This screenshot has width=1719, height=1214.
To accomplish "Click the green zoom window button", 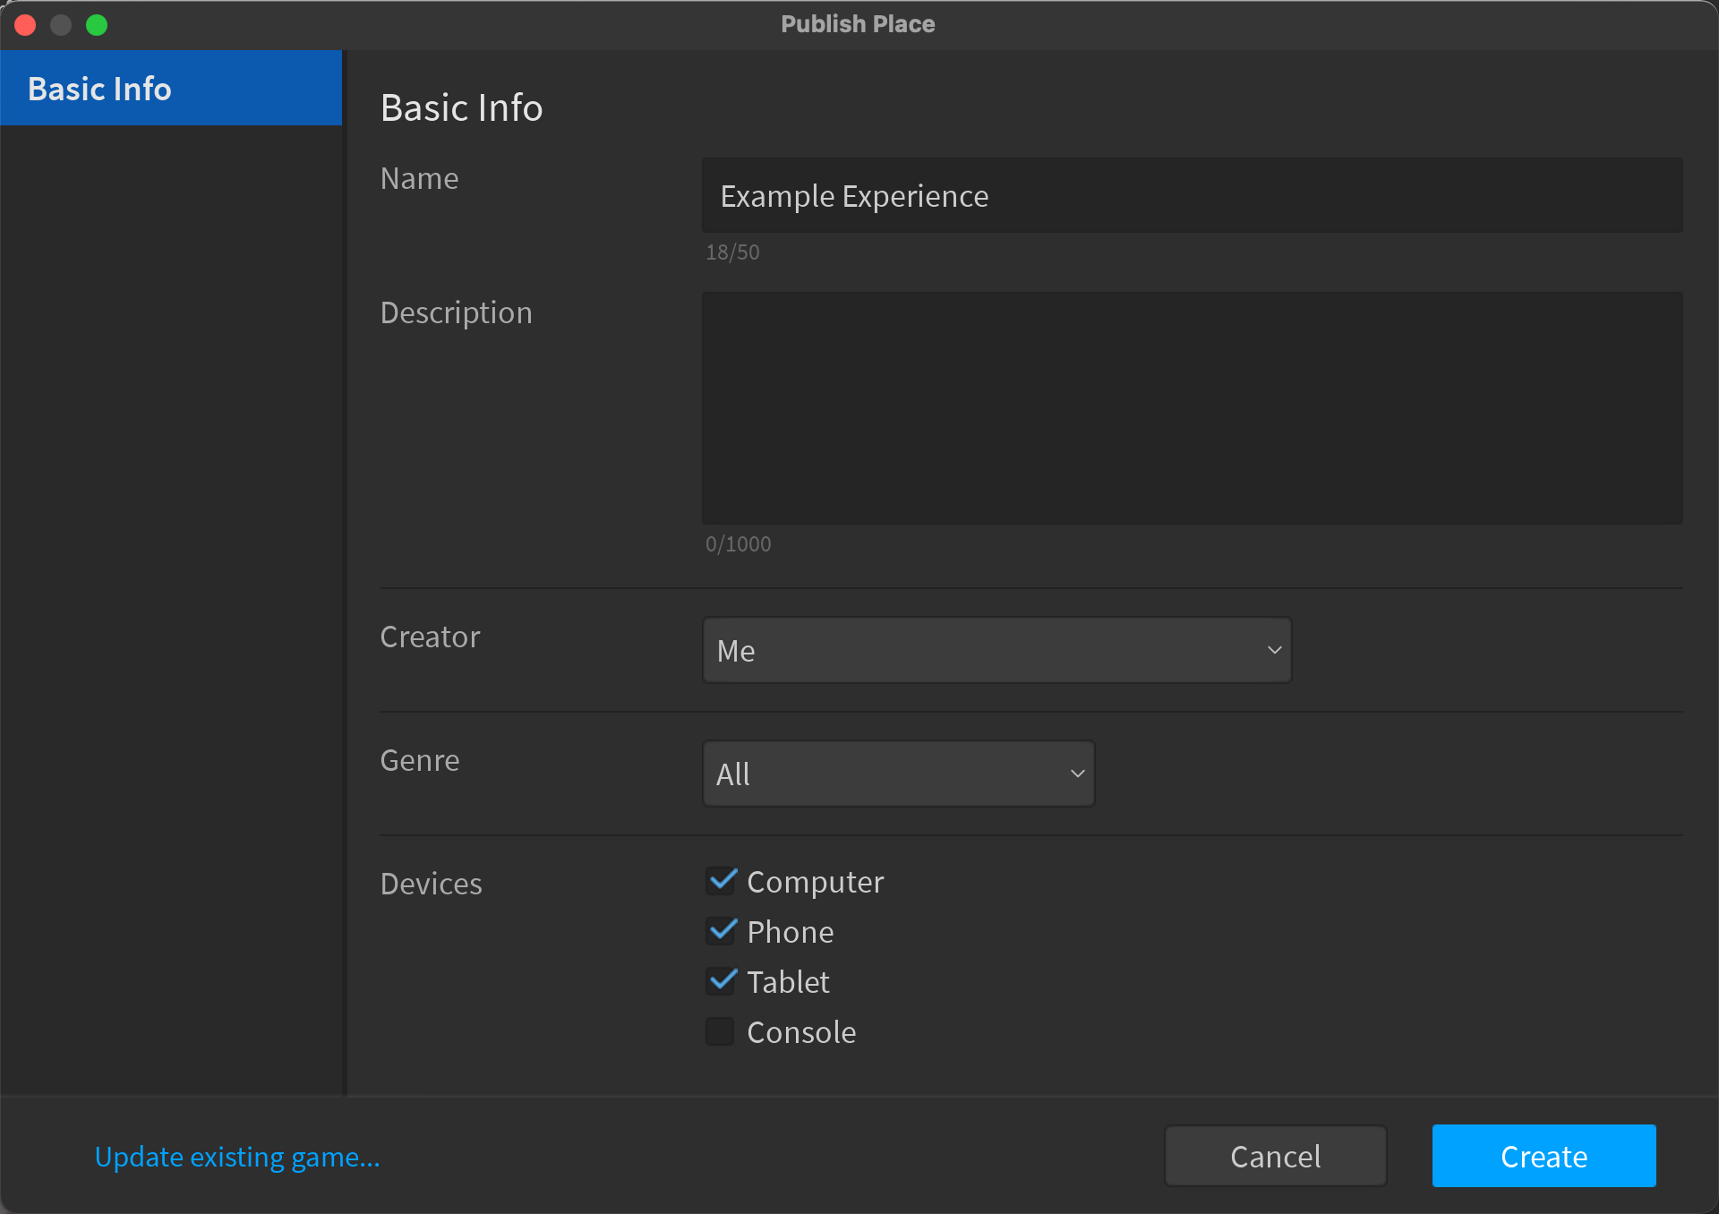I will pos(97,25).
